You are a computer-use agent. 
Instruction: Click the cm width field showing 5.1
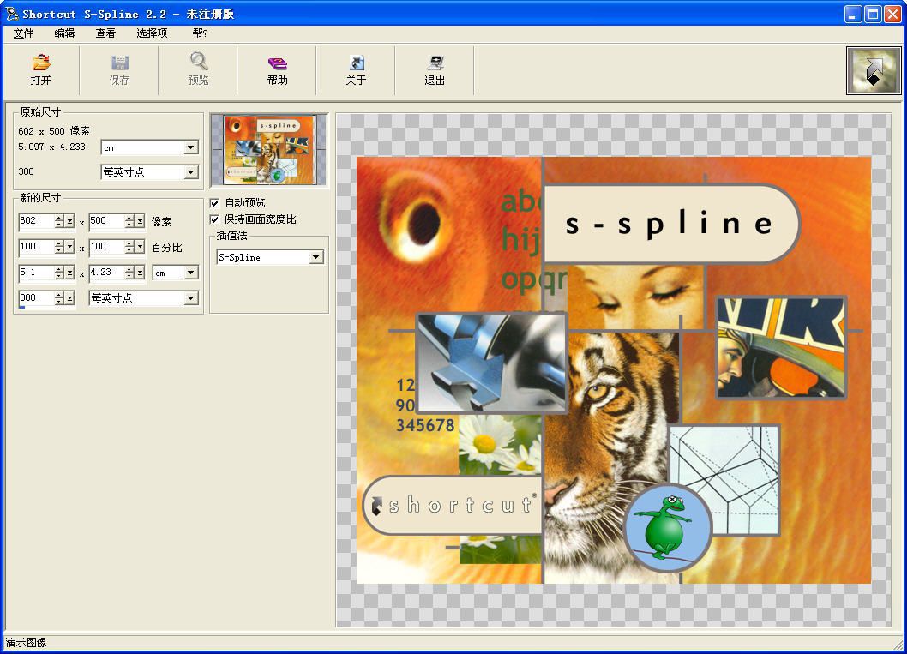[37, 273]
